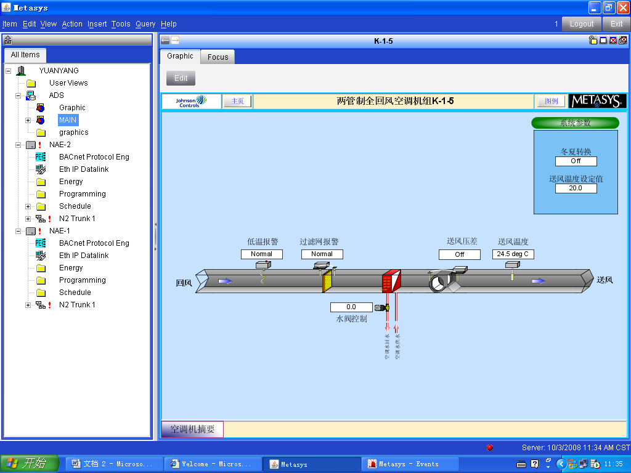This screenshot has height=473, width=631.
Task: Click the Logout button
Action: click(581, 24)
